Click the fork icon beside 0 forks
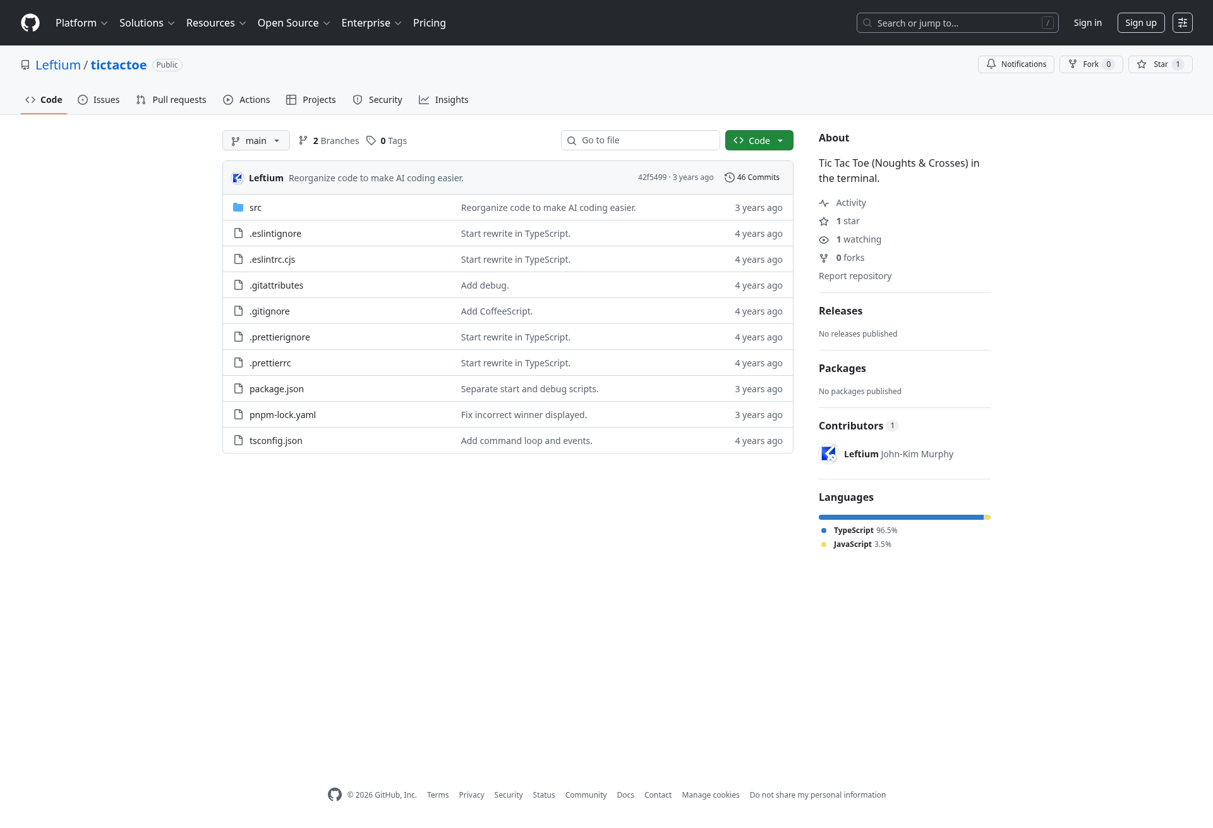This screenshot has height=828, width=1213. [x=824, y=258]
